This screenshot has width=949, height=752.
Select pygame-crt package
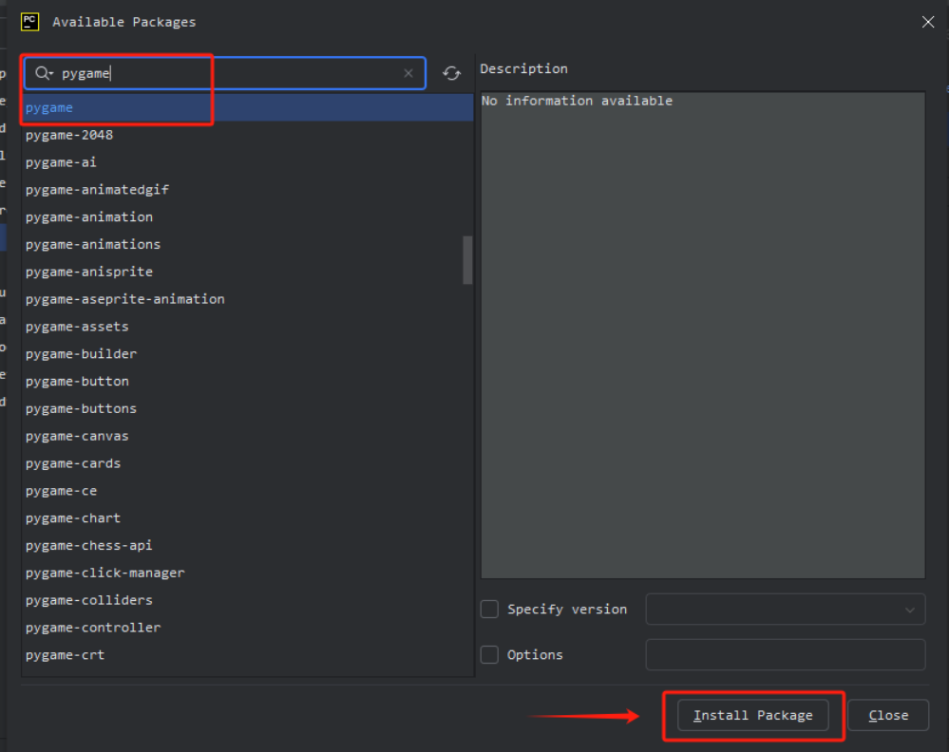click(x=248, y=654)
